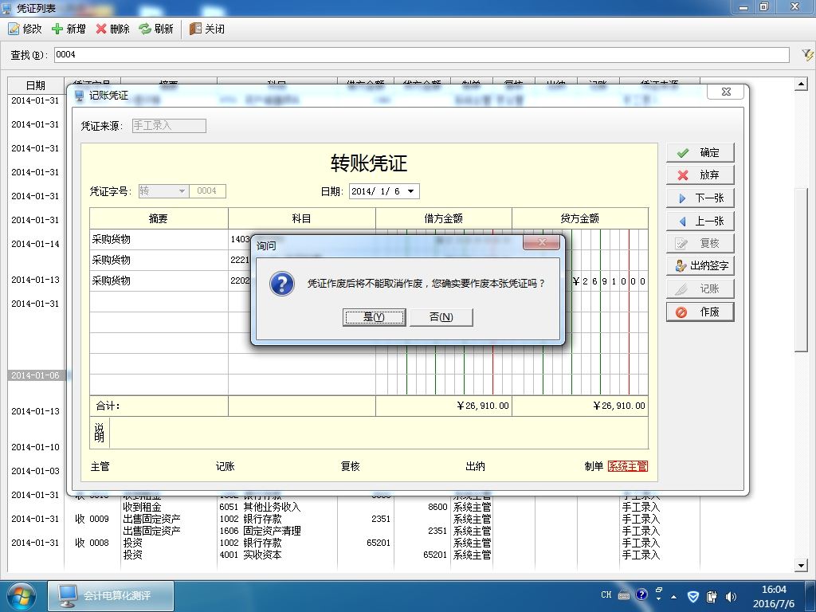Cancel voiding by clicking 否(N)
Screen dimensions: 816x612
[441, 317]
